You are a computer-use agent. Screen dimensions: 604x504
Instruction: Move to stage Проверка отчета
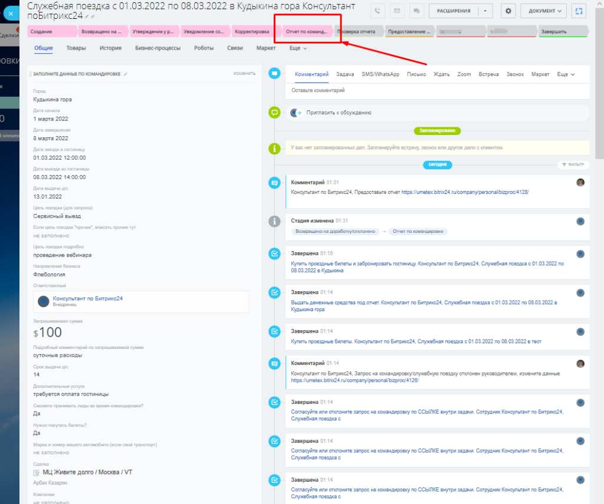(x=359, y=32)
